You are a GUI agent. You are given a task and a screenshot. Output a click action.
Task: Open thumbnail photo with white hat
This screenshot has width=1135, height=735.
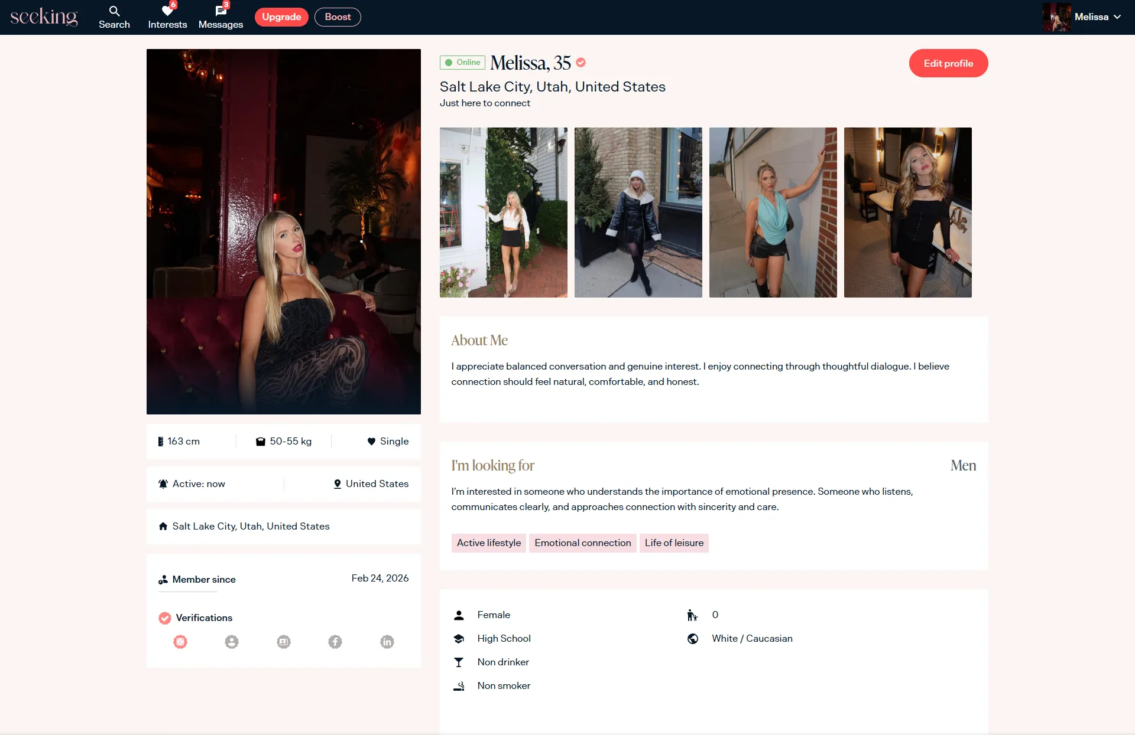point(638,213)
